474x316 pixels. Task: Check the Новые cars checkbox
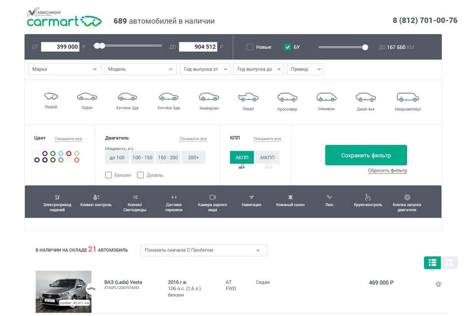[x=250, y=47]
